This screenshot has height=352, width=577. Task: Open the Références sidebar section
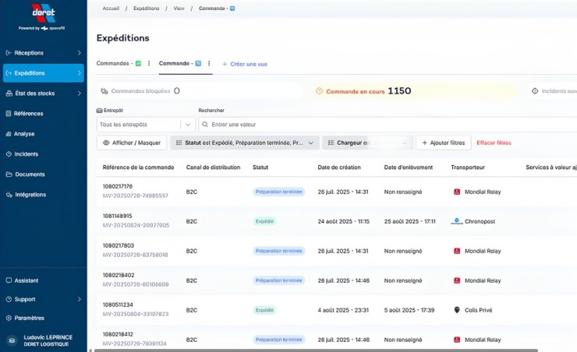click(x=29, y=114)
